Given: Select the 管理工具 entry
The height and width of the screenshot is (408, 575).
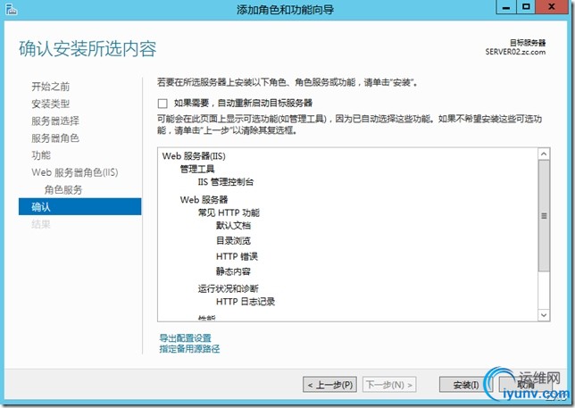Looking at the screenshot, I should 197,169.
